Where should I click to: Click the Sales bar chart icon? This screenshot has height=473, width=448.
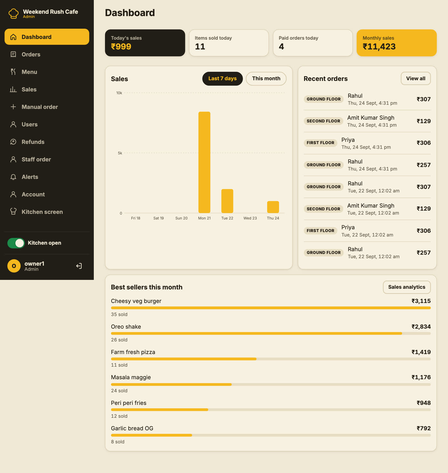13,90
